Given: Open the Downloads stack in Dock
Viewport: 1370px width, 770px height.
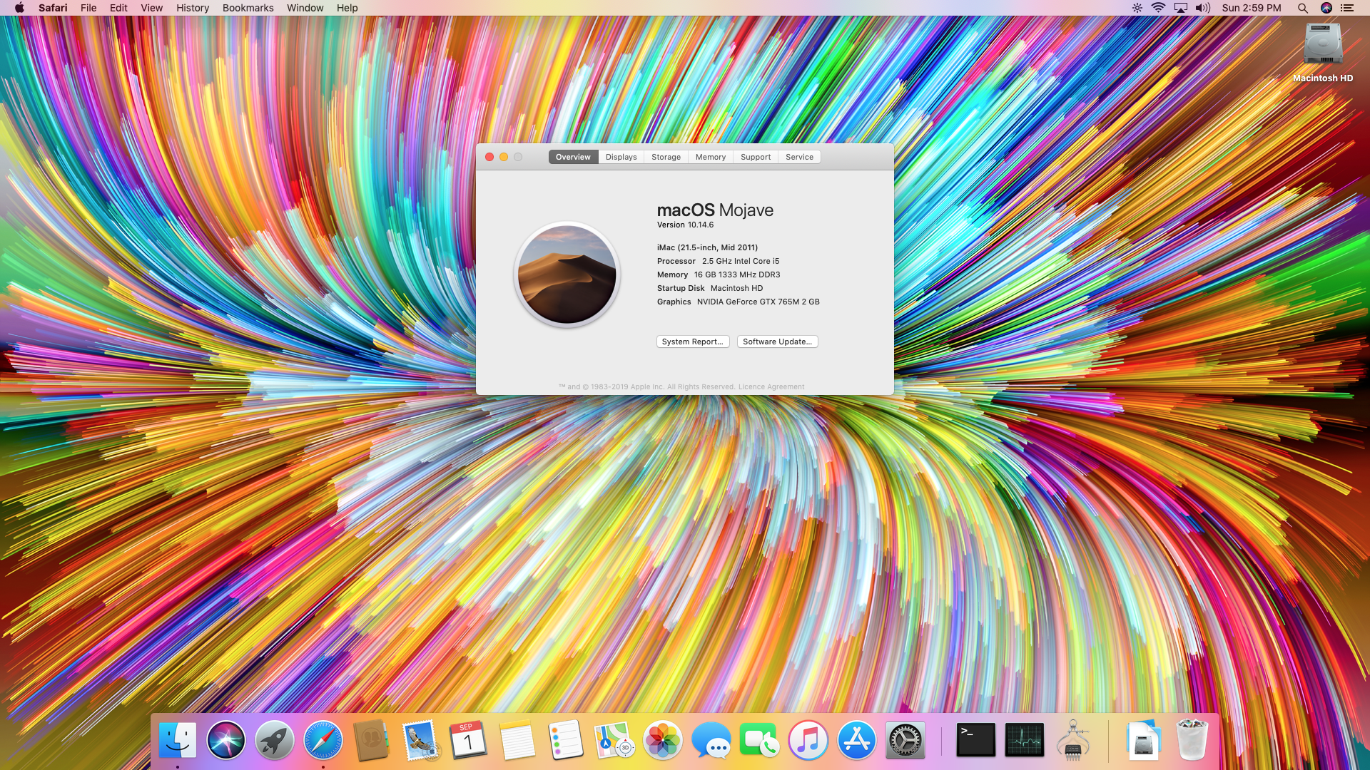Looking at the screenshot, I should tap(1144, 740).
